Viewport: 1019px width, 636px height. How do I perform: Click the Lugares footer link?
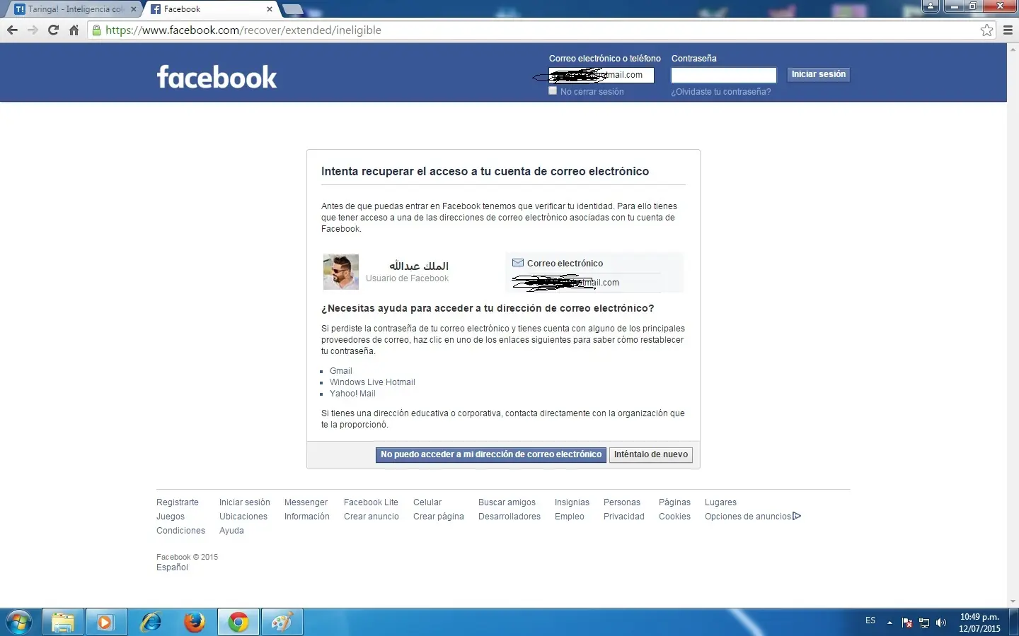point(720,502)
